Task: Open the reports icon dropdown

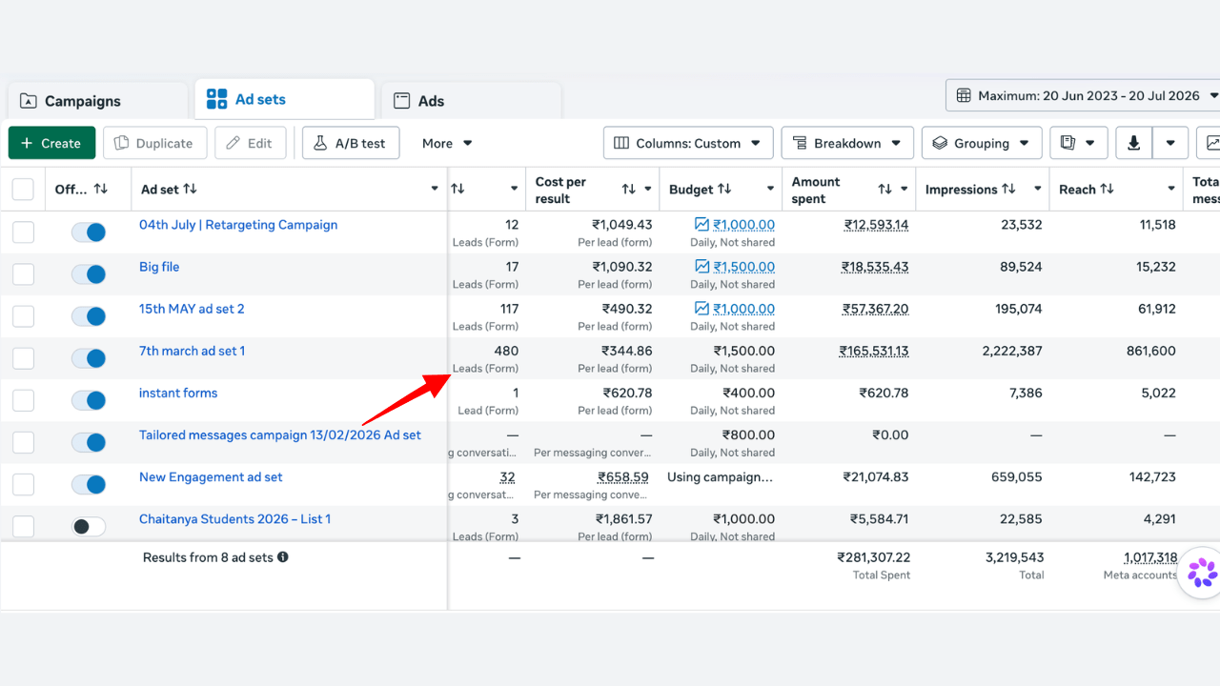Action: pyautogui.click(x=1079, y=143)
